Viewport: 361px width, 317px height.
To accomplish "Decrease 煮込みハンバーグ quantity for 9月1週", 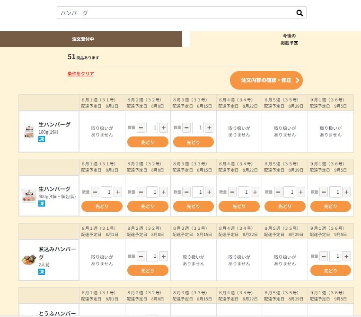I will [x=324, y=256].
